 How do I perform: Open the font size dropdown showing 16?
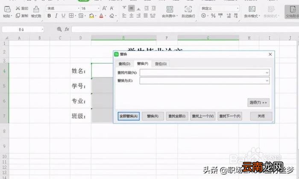(98, 9)
